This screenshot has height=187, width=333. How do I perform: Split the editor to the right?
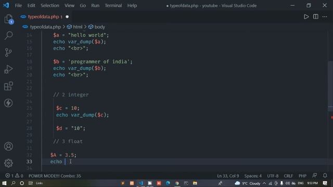click(316, 17)
